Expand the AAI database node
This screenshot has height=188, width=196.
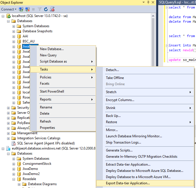click(14, 37)
